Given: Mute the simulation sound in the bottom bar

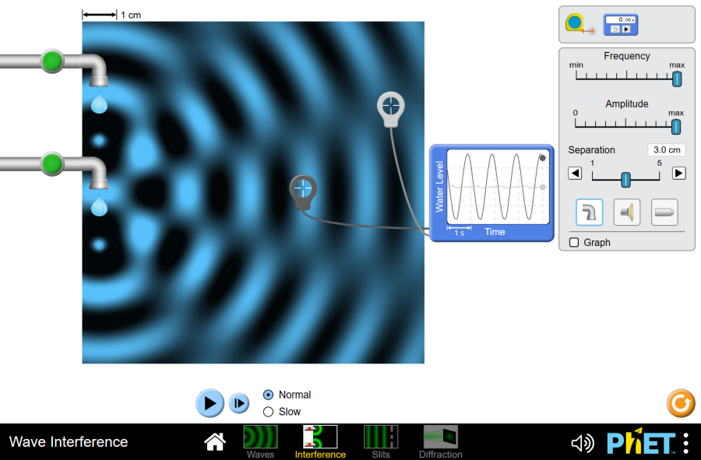Looking at the screenshot, I should 582,442.
